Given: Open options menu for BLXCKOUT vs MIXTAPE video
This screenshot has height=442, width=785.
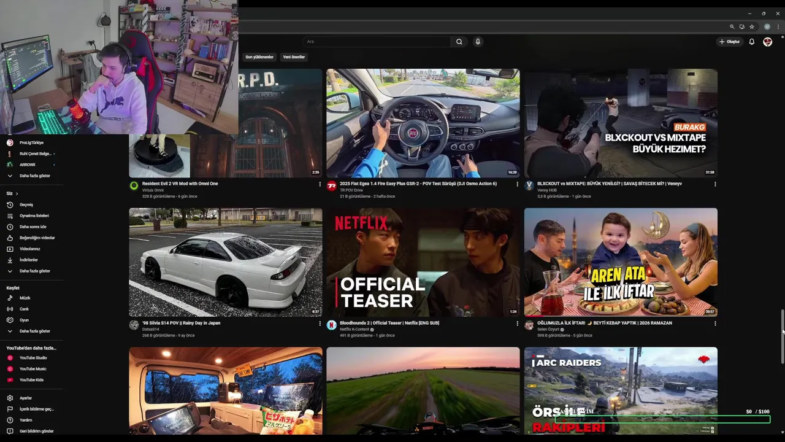Looking at the screenshot, I should tap(714, 184).
